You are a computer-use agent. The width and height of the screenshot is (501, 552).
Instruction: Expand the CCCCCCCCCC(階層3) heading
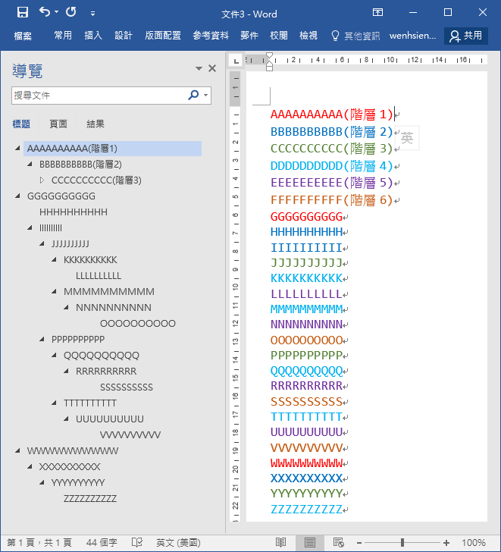point(42,180)
